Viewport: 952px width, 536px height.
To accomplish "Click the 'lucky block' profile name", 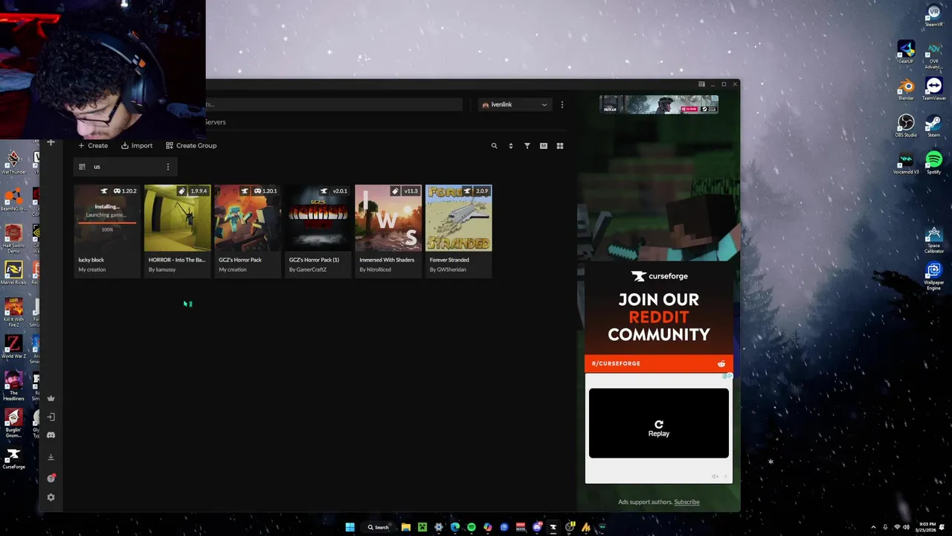I will [91, 260].
